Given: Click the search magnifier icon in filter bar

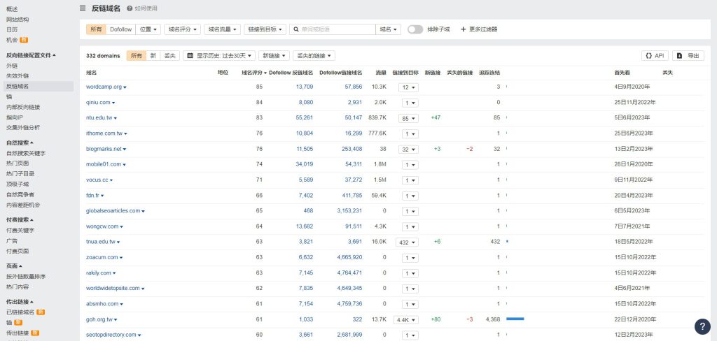Looking at the screenshot, I should point(296,29).
